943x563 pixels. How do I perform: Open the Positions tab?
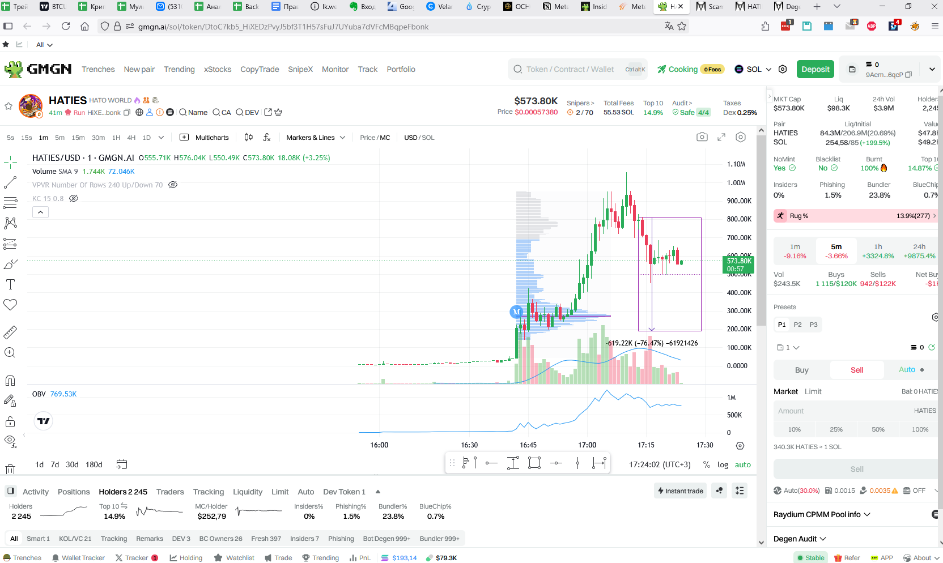click(74, 492)
